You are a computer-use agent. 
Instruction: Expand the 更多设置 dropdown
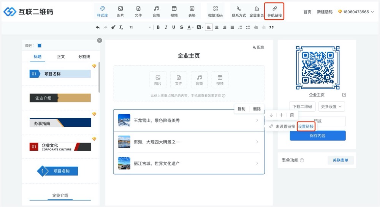click(331, 107)
